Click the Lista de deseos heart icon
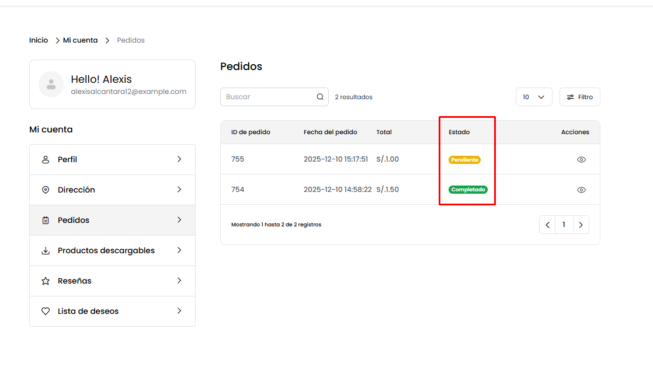This screenshot has height=374, width=653. (x=46, y=312)
